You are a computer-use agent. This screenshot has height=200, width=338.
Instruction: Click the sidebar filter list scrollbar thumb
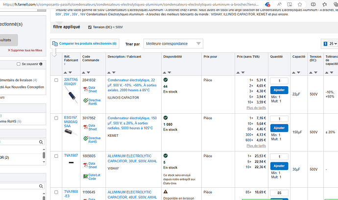[44, 155]
